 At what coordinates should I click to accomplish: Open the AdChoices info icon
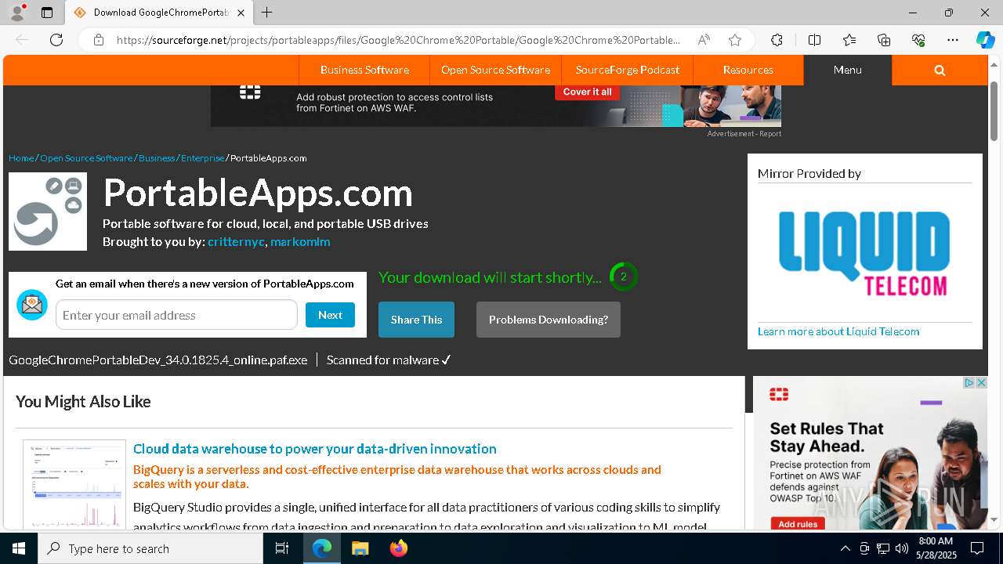pyautogui.click(x=969, y=383)
